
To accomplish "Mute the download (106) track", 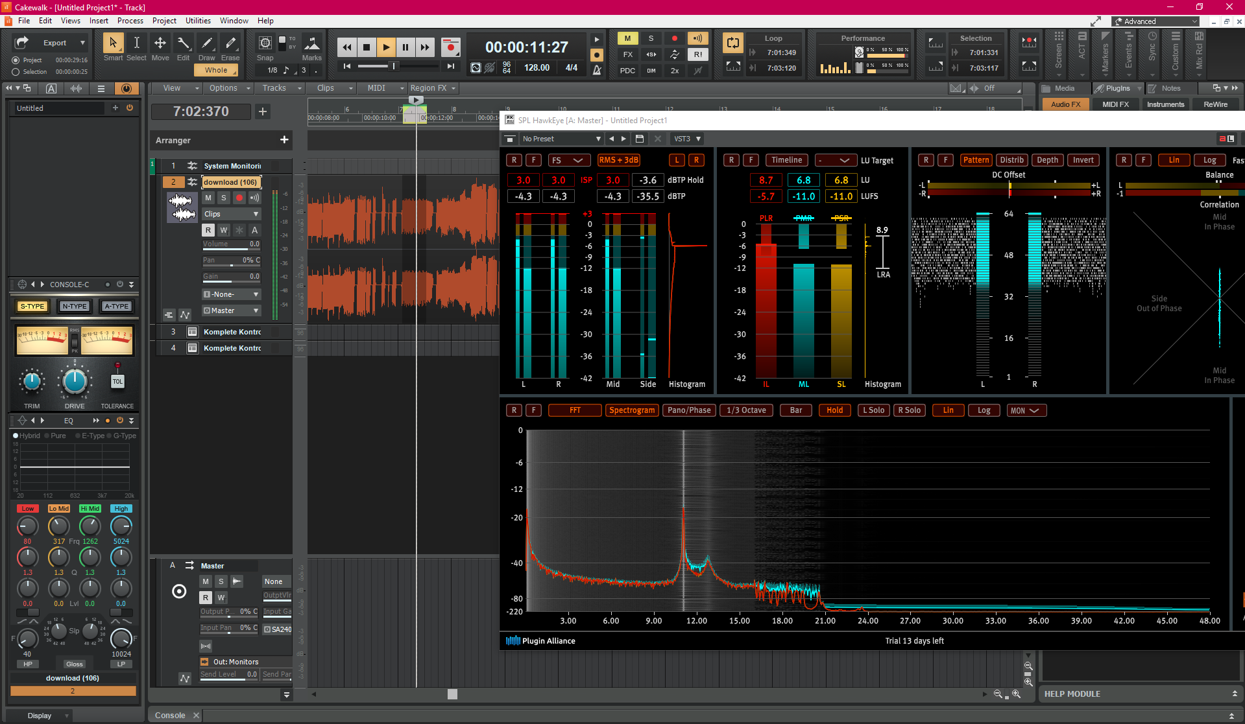I will coord(208,198).
